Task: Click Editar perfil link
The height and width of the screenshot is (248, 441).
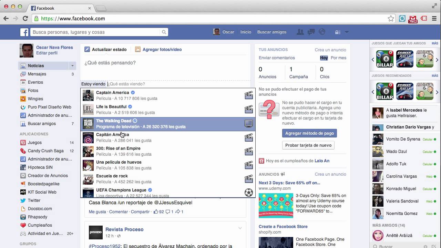Action: click(x=47, y=53)
